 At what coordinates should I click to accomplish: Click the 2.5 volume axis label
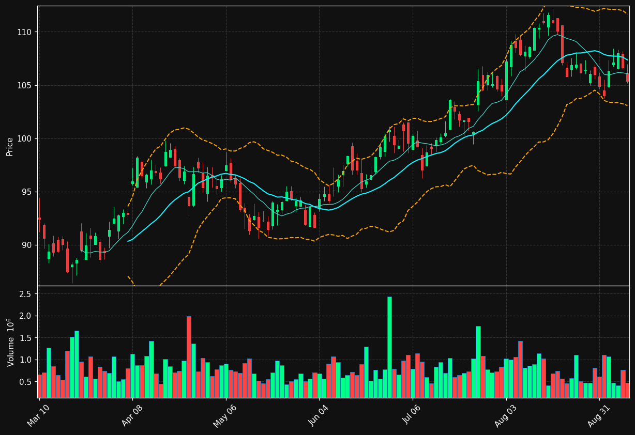click(26, 294)
